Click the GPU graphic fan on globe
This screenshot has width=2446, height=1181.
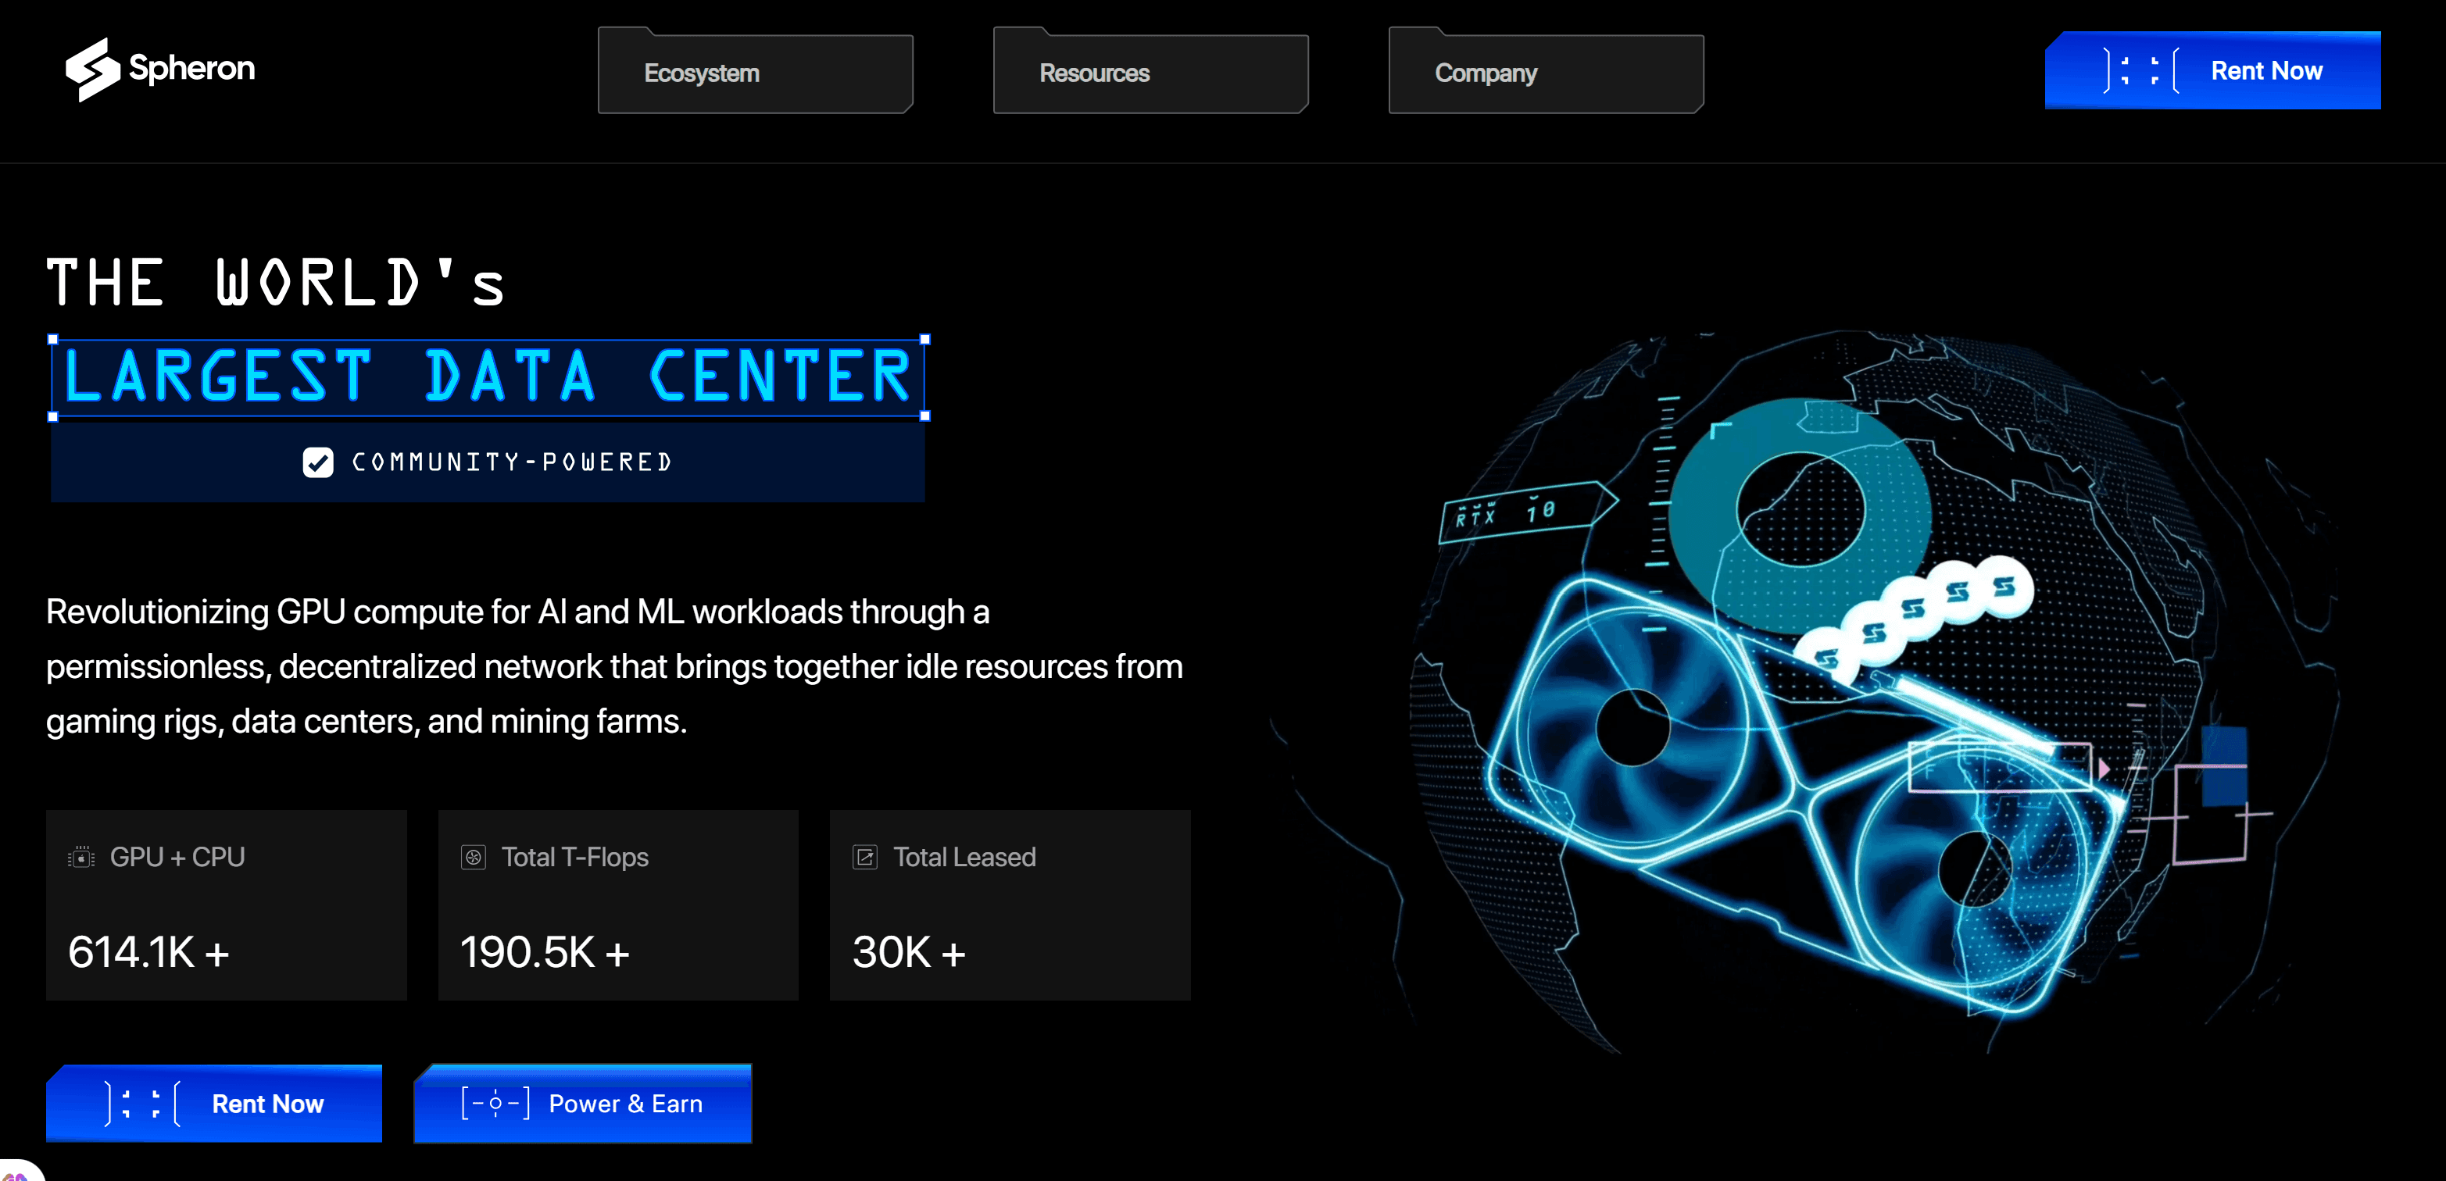coord(1633,726)
